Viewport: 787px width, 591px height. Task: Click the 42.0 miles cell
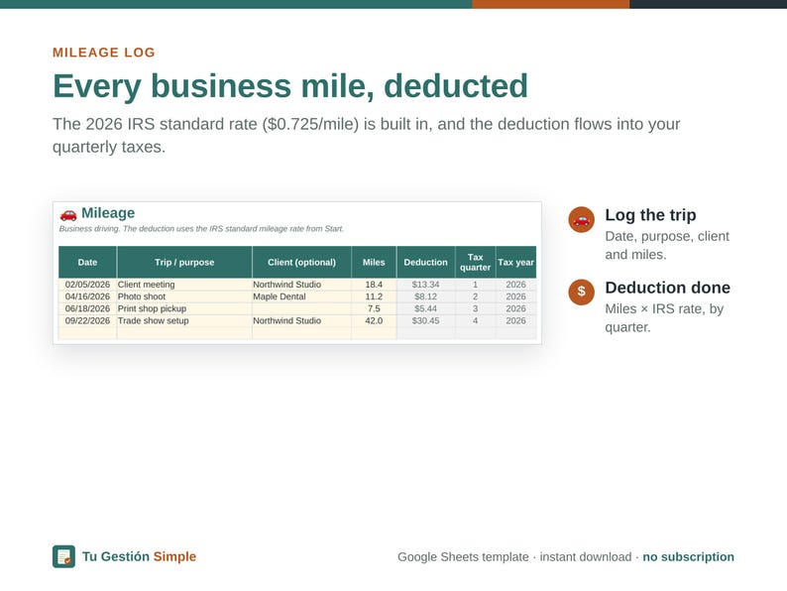[x=374, y=320]
